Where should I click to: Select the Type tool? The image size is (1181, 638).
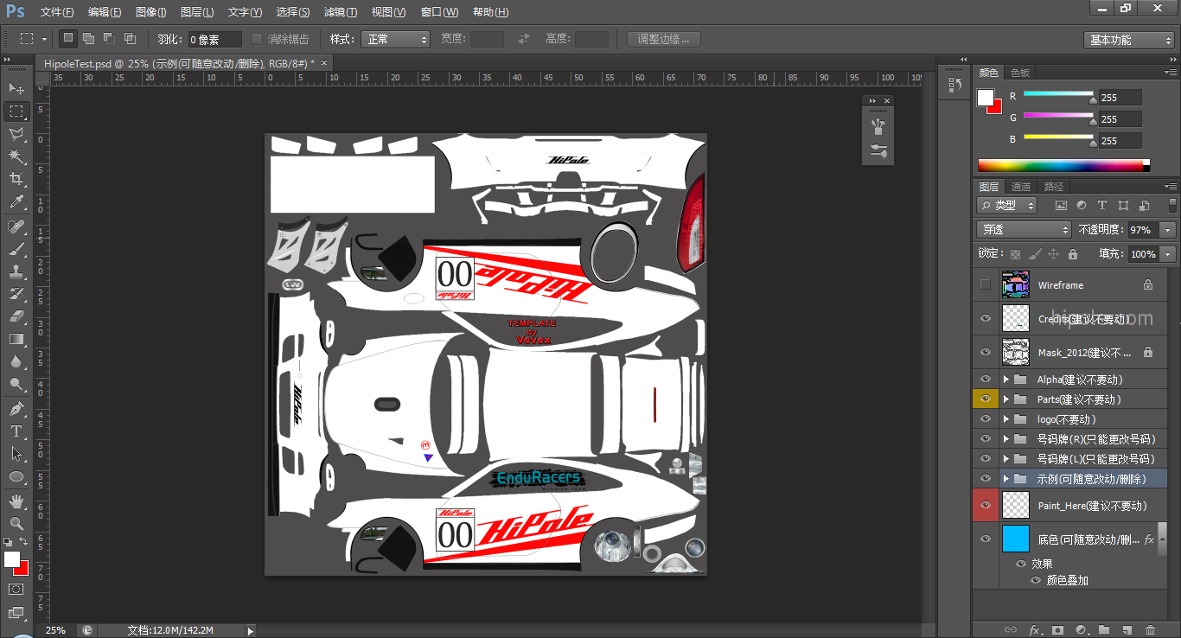16,431
